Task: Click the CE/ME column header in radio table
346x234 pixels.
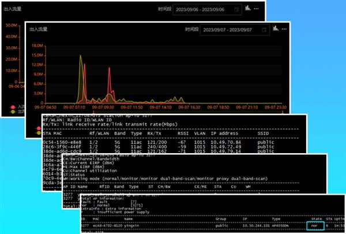Action: tap(200, 187)
